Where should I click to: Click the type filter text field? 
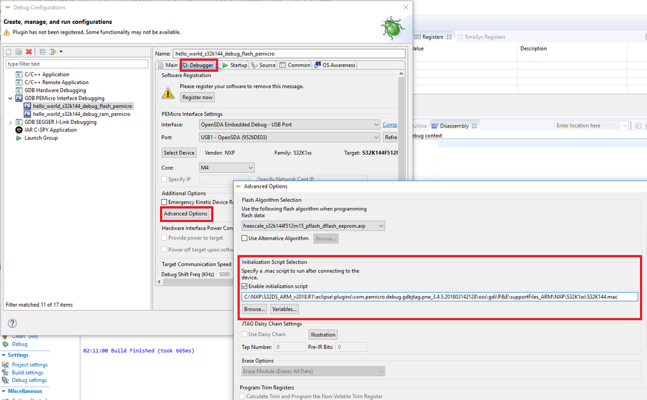77,64
